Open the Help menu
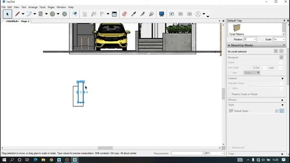290x163 pixels. click(x=71, y=7)
